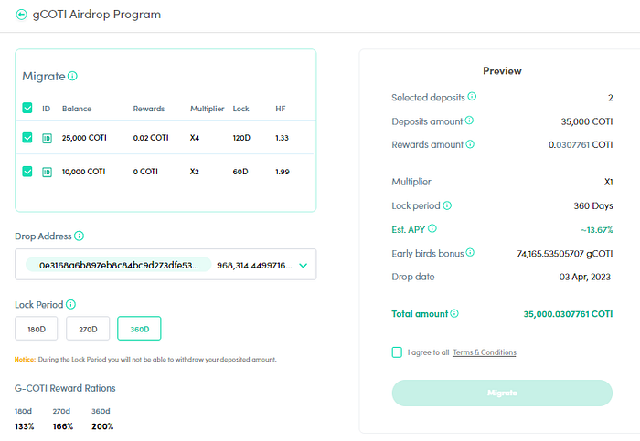Click the 360 Days lock period value
This screenshot has width=640, height=441.
pyautogui.click(x=593, y=205)
